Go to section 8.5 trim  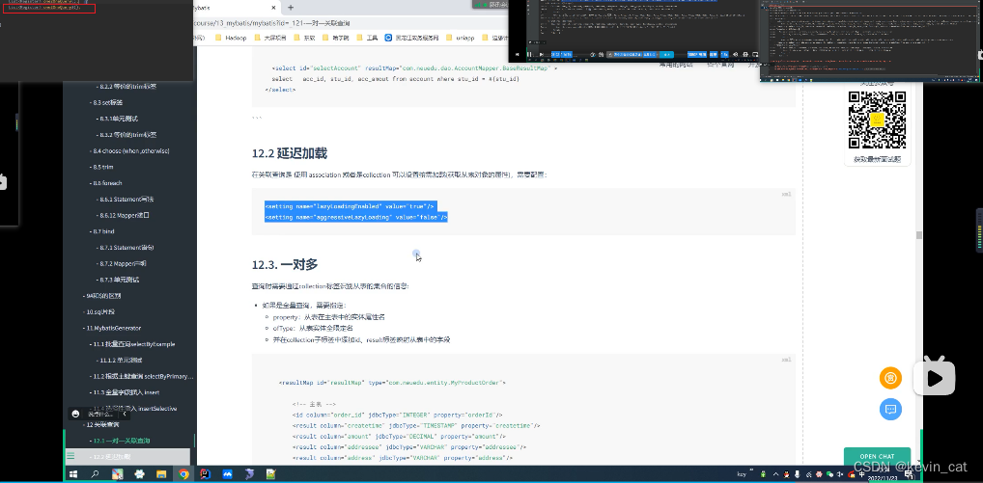pyautogui.click(x=102, y=167)
